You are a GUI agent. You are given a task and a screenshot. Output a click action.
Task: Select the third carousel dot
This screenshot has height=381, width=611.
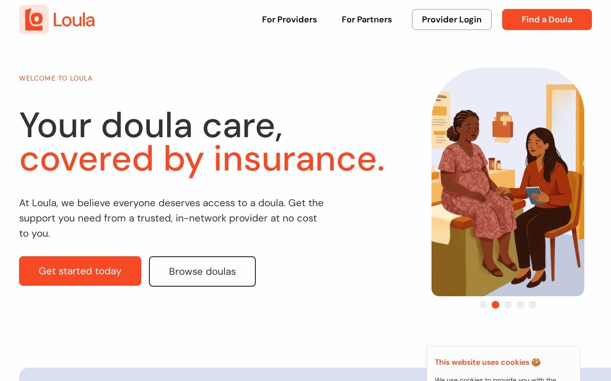[x=508, y=305]
